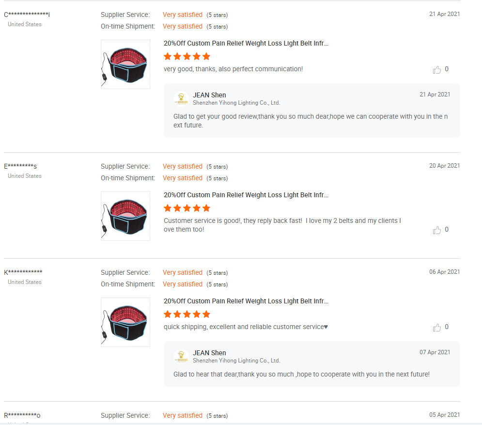482x425 pixels.
Task: Open product title link in E*********s review
Action: click(246, 195)
